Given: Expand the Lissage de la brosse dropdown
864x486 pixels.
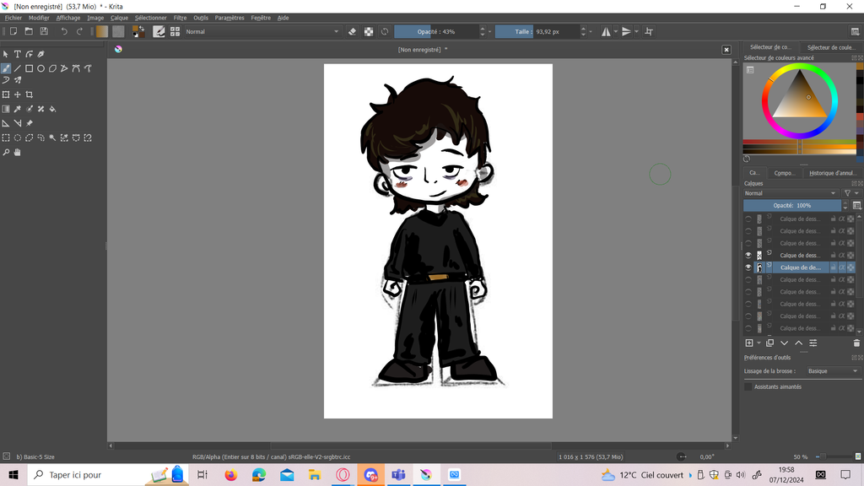Looking at the screenshot, I should click(x=832, y=371).
